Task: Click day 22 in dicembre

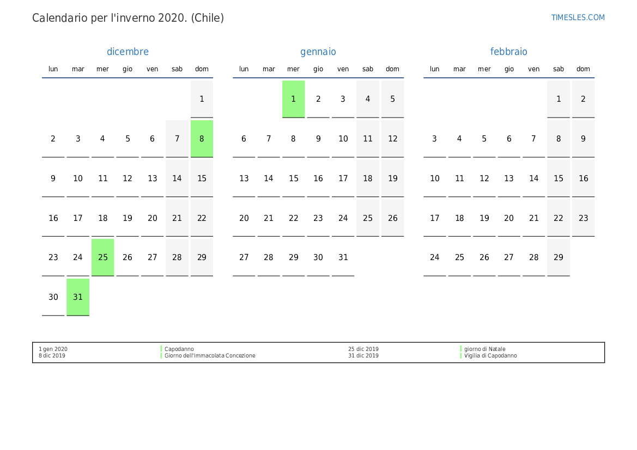Action: click(x=202, y=218)
